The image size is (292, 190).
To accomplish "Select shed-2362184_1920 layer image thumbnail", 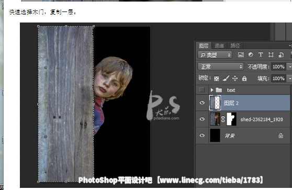I will tap(215, 119).
